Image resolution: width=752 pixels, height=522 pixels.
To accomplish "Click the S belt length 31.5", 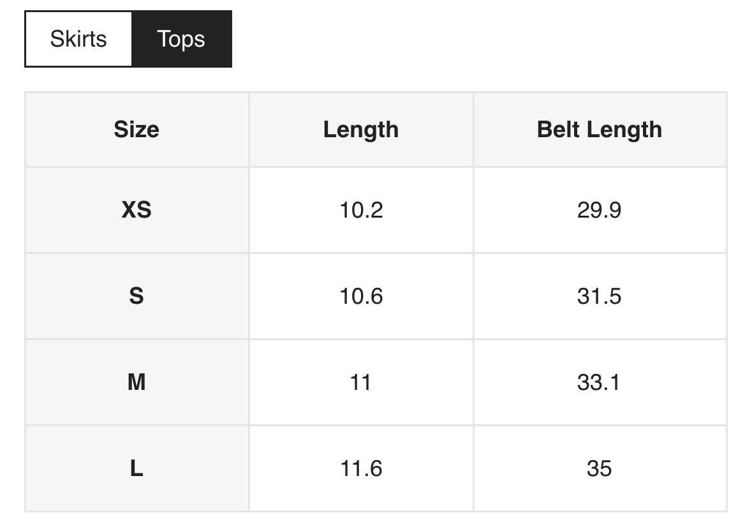I will click(x=600, y=296).
